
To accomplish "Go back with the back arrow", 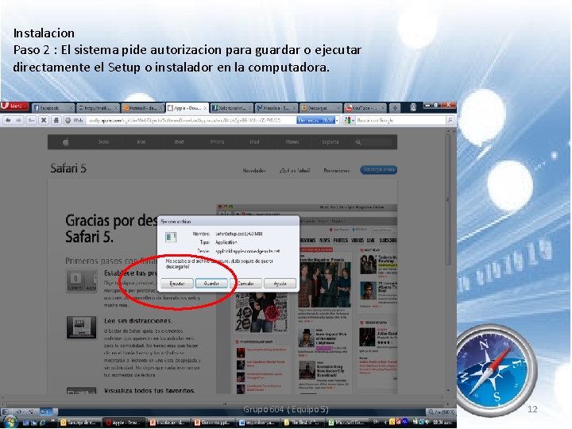I will click(x=8, y=120).
